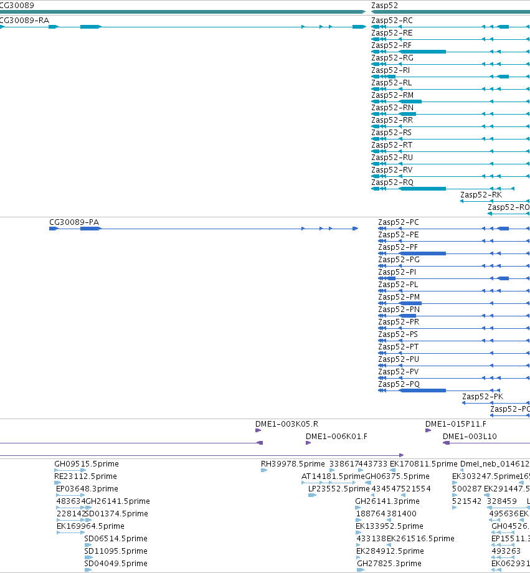
Task: Click the GH09515.5prime EST label
Action: pyautogui.click(x=87, y=464)
